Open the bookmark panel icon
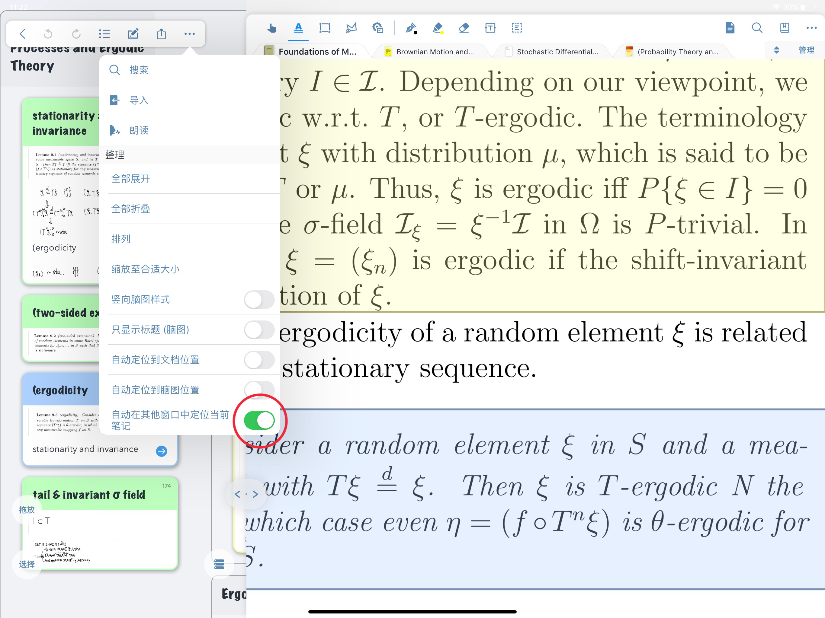Viewport: 825px width, 618px height. [x=784, y=28]
